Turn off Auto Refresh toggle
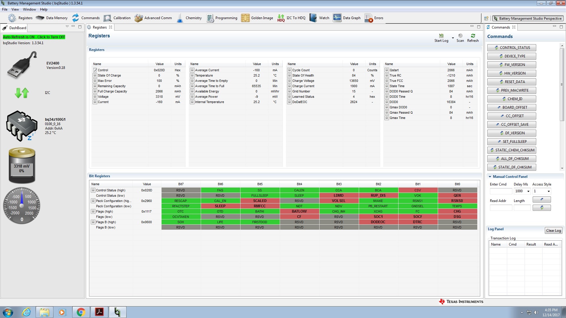This screenshot has height=318, width=566. (34, 37)
